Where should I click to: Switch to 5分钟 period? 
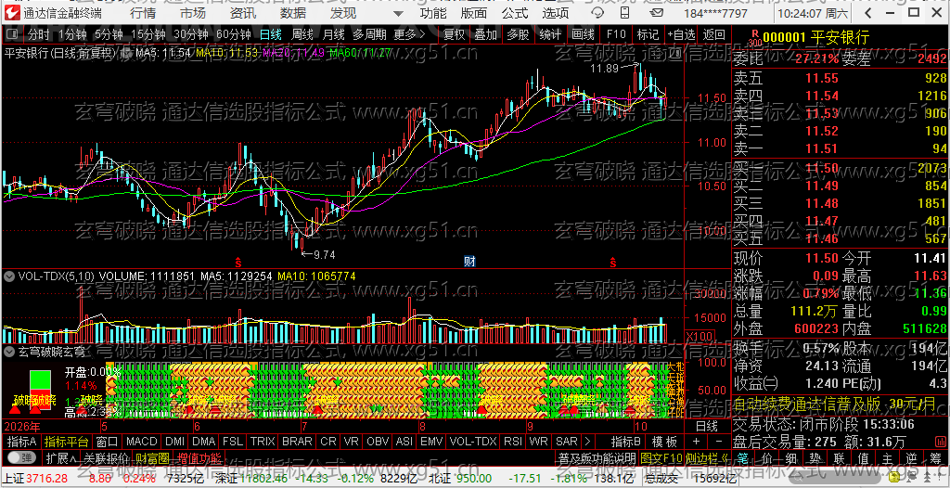click(109, 34)
